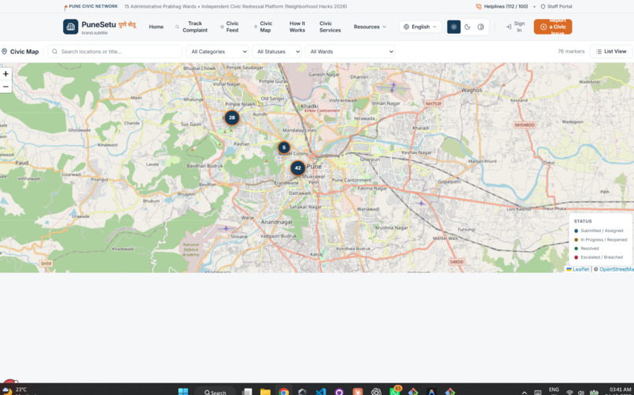
Task: Switch to List View
Action: click(x=611, y=51)
